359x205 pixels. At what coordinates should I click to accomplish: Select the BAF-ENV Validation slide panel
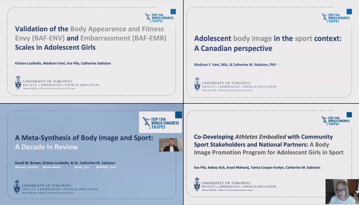coord(90,51)
